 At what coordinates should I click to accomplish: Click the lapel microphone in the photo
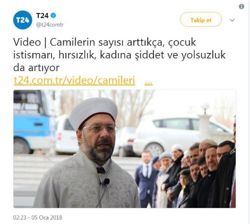click(x=105, y=181)
